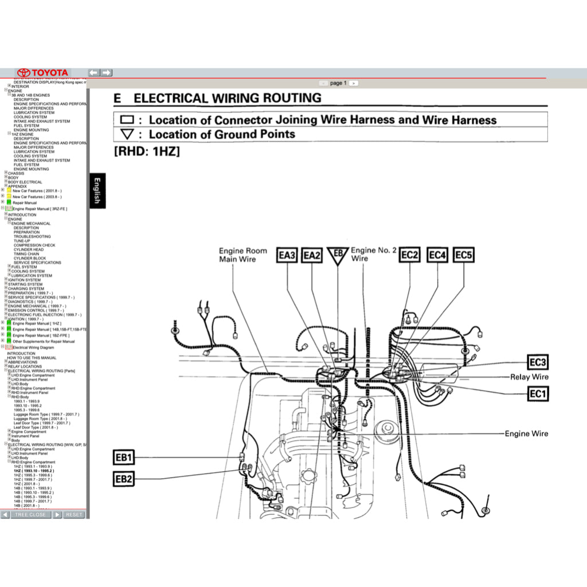The width and height of the screenshot is (587, 587).
Task: Click green book icon beside Repair Manual [1HZ]
Action: [9, 323]
